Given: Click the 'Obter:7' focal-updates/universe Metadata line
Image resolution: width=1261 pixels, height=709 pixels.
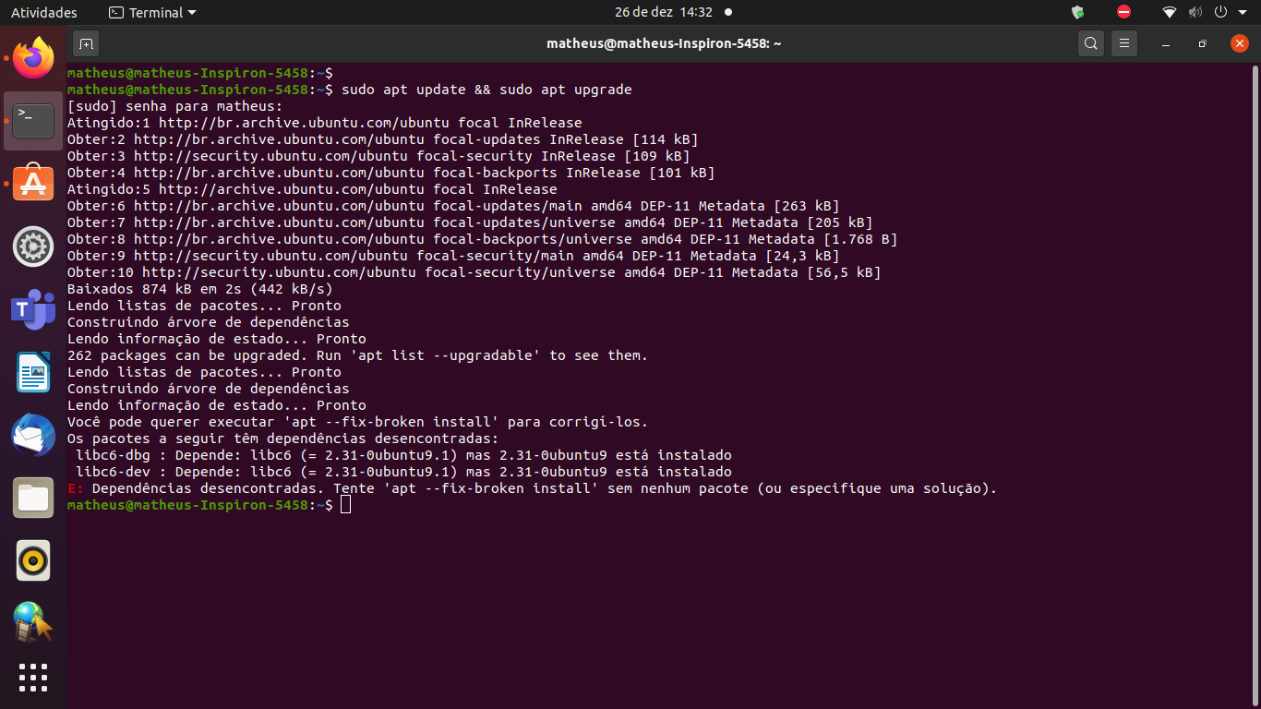Looking at the screenshot, I should pyautogui.click(x=470, y=222).
